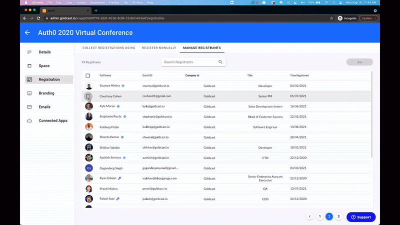Click the badge icon beside Shweta Kumar
The image size is (400, 225).
pos(122,137)
